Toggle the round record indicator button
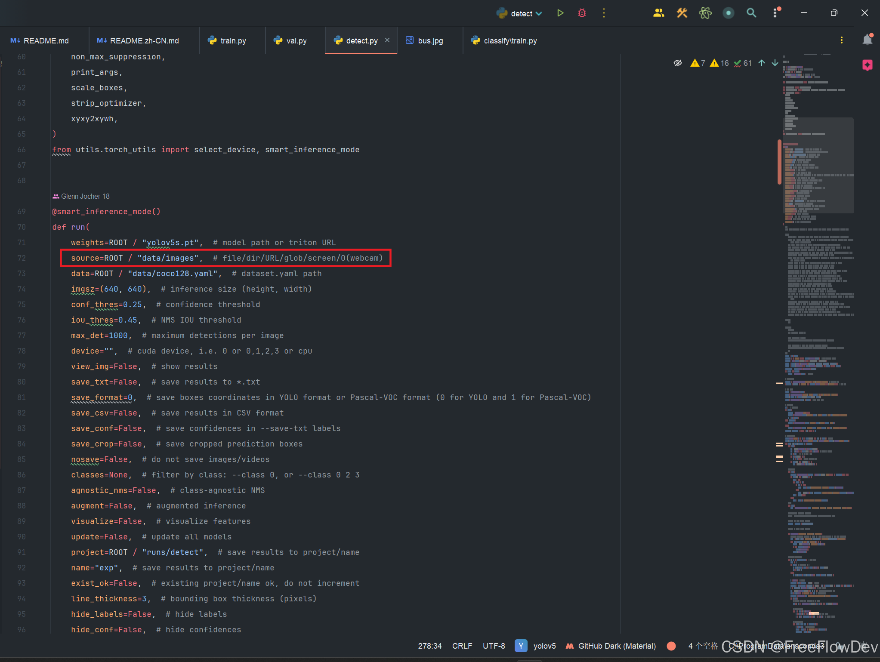 tap(728, 13)
